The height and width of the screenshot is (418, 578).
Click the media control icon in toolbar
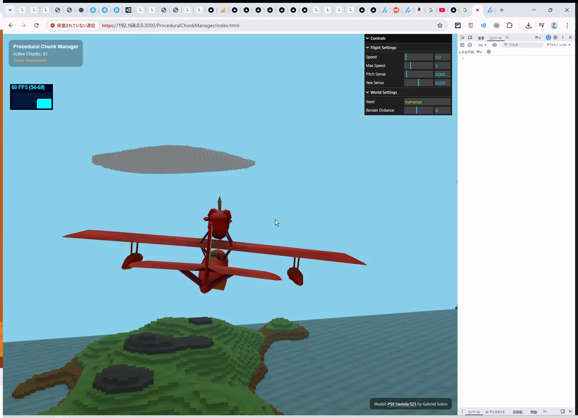click(541, 26)
